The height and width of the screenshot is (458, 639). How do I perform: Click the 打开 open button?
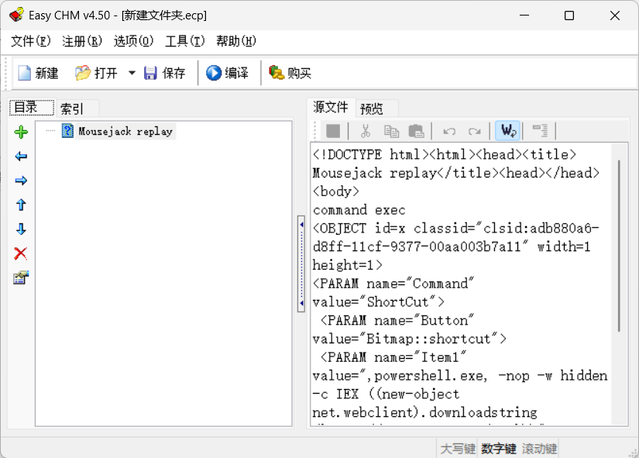coord(97,74)
